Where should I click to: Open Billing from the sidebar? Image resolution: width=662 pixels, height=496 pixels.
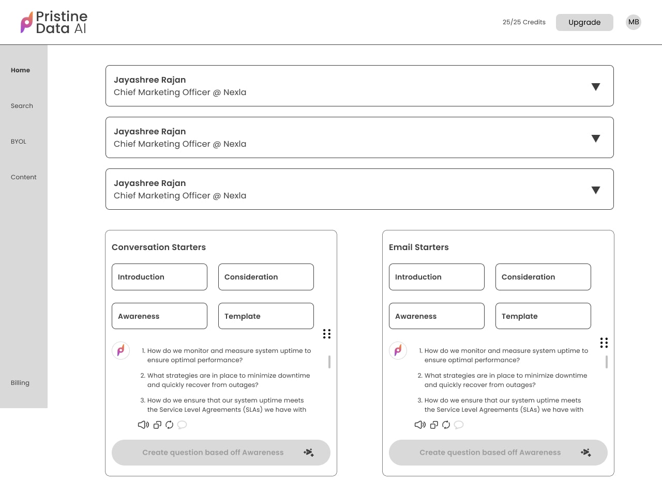click(x=20, y=383)
